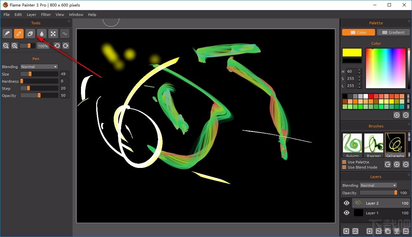The image size is (412, 237).
Task: Adjust the Pen Opacity slider
Action: coord(39,95)
